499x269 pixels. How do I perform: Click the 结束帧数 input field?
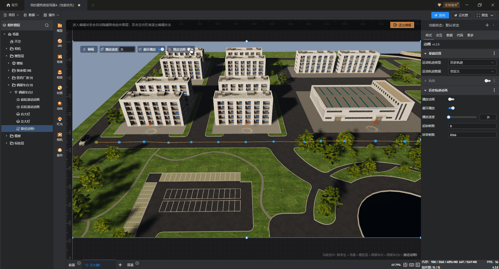tap(472, 135)
